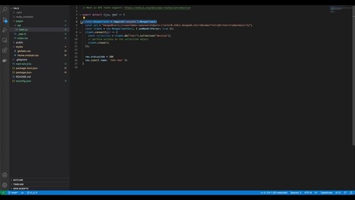Open errors and warnings count in status bar
Viewport: 355px width, 200px height.
pyautogui.click(x=32, y=193)
